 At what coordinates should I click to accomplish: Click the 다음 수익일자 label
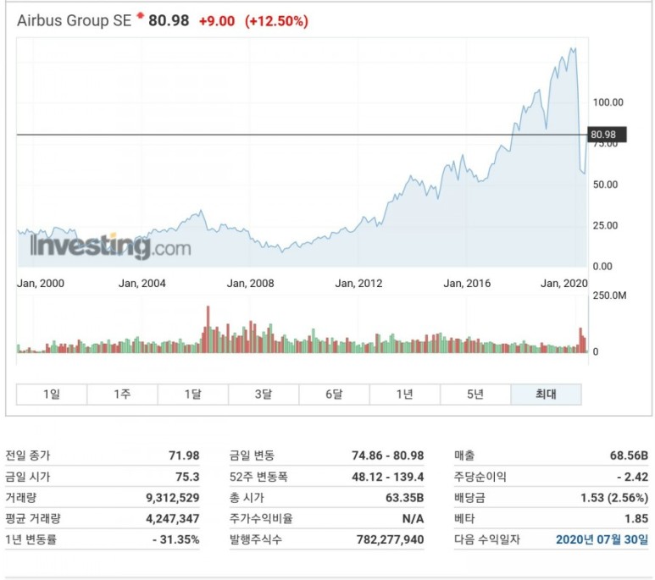[486, 539]
